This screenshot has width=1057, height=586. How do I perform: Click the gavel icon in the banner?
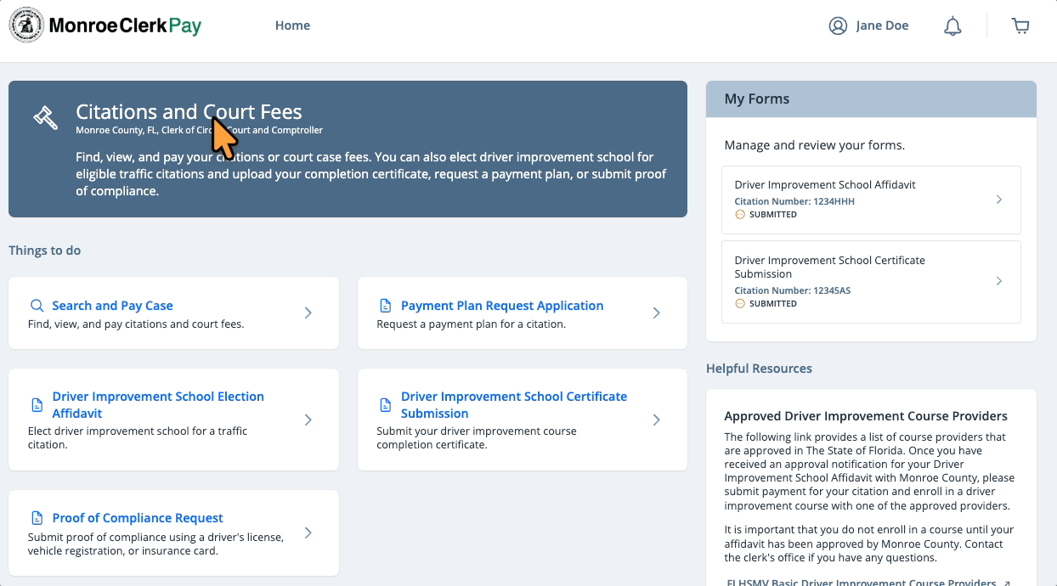click(x=45, y=118)
